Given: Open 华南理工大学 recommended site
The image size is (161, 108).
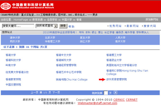Looking at the screenshot, I should pyautogui.click(x=52, y=42).
